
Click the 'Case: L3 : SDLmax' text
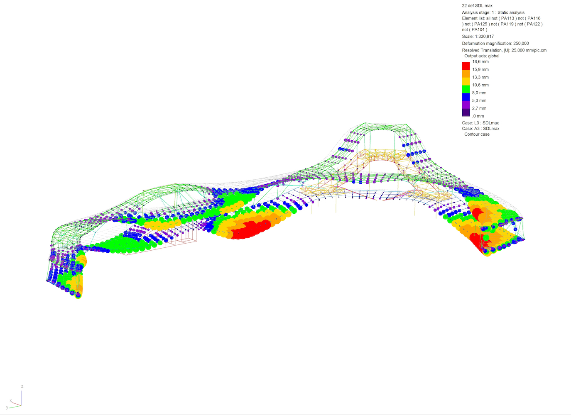[x=480, y=123]
